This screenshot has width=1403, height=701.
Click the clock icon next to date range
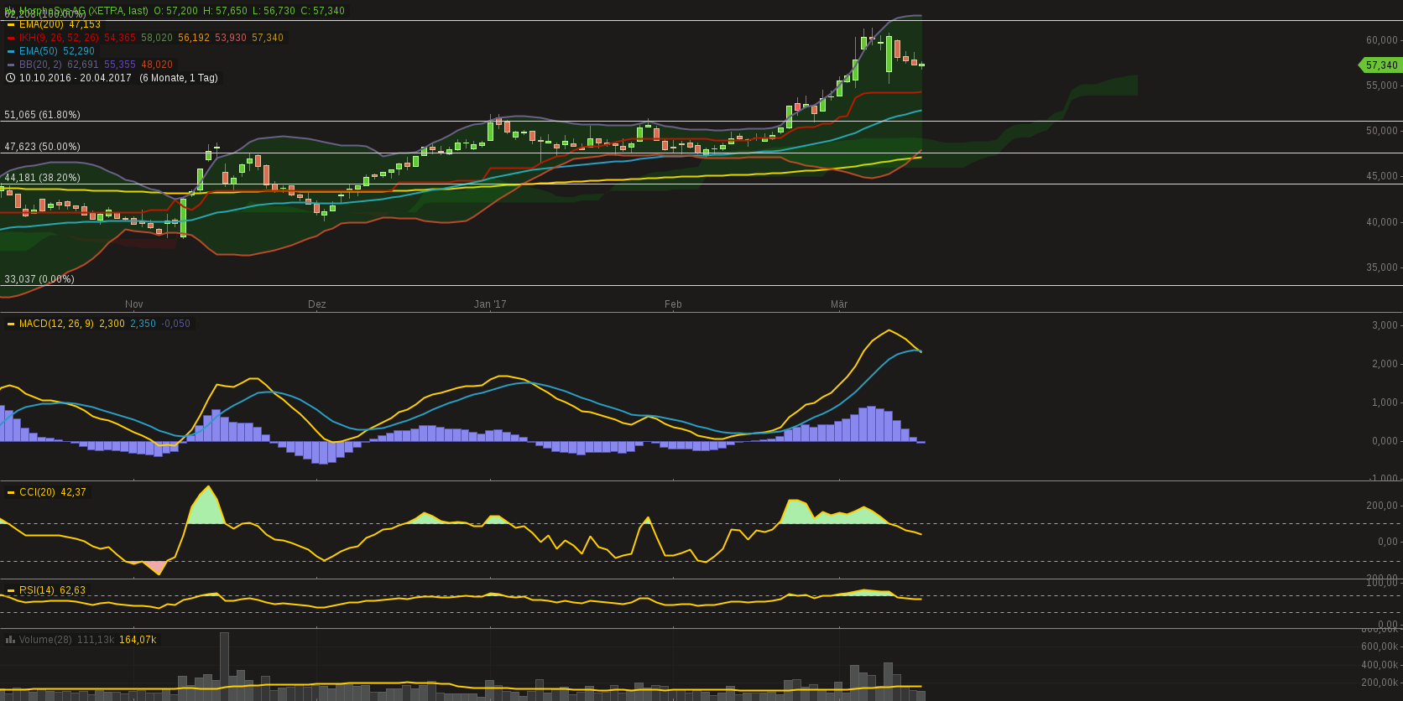click(10, 78)
